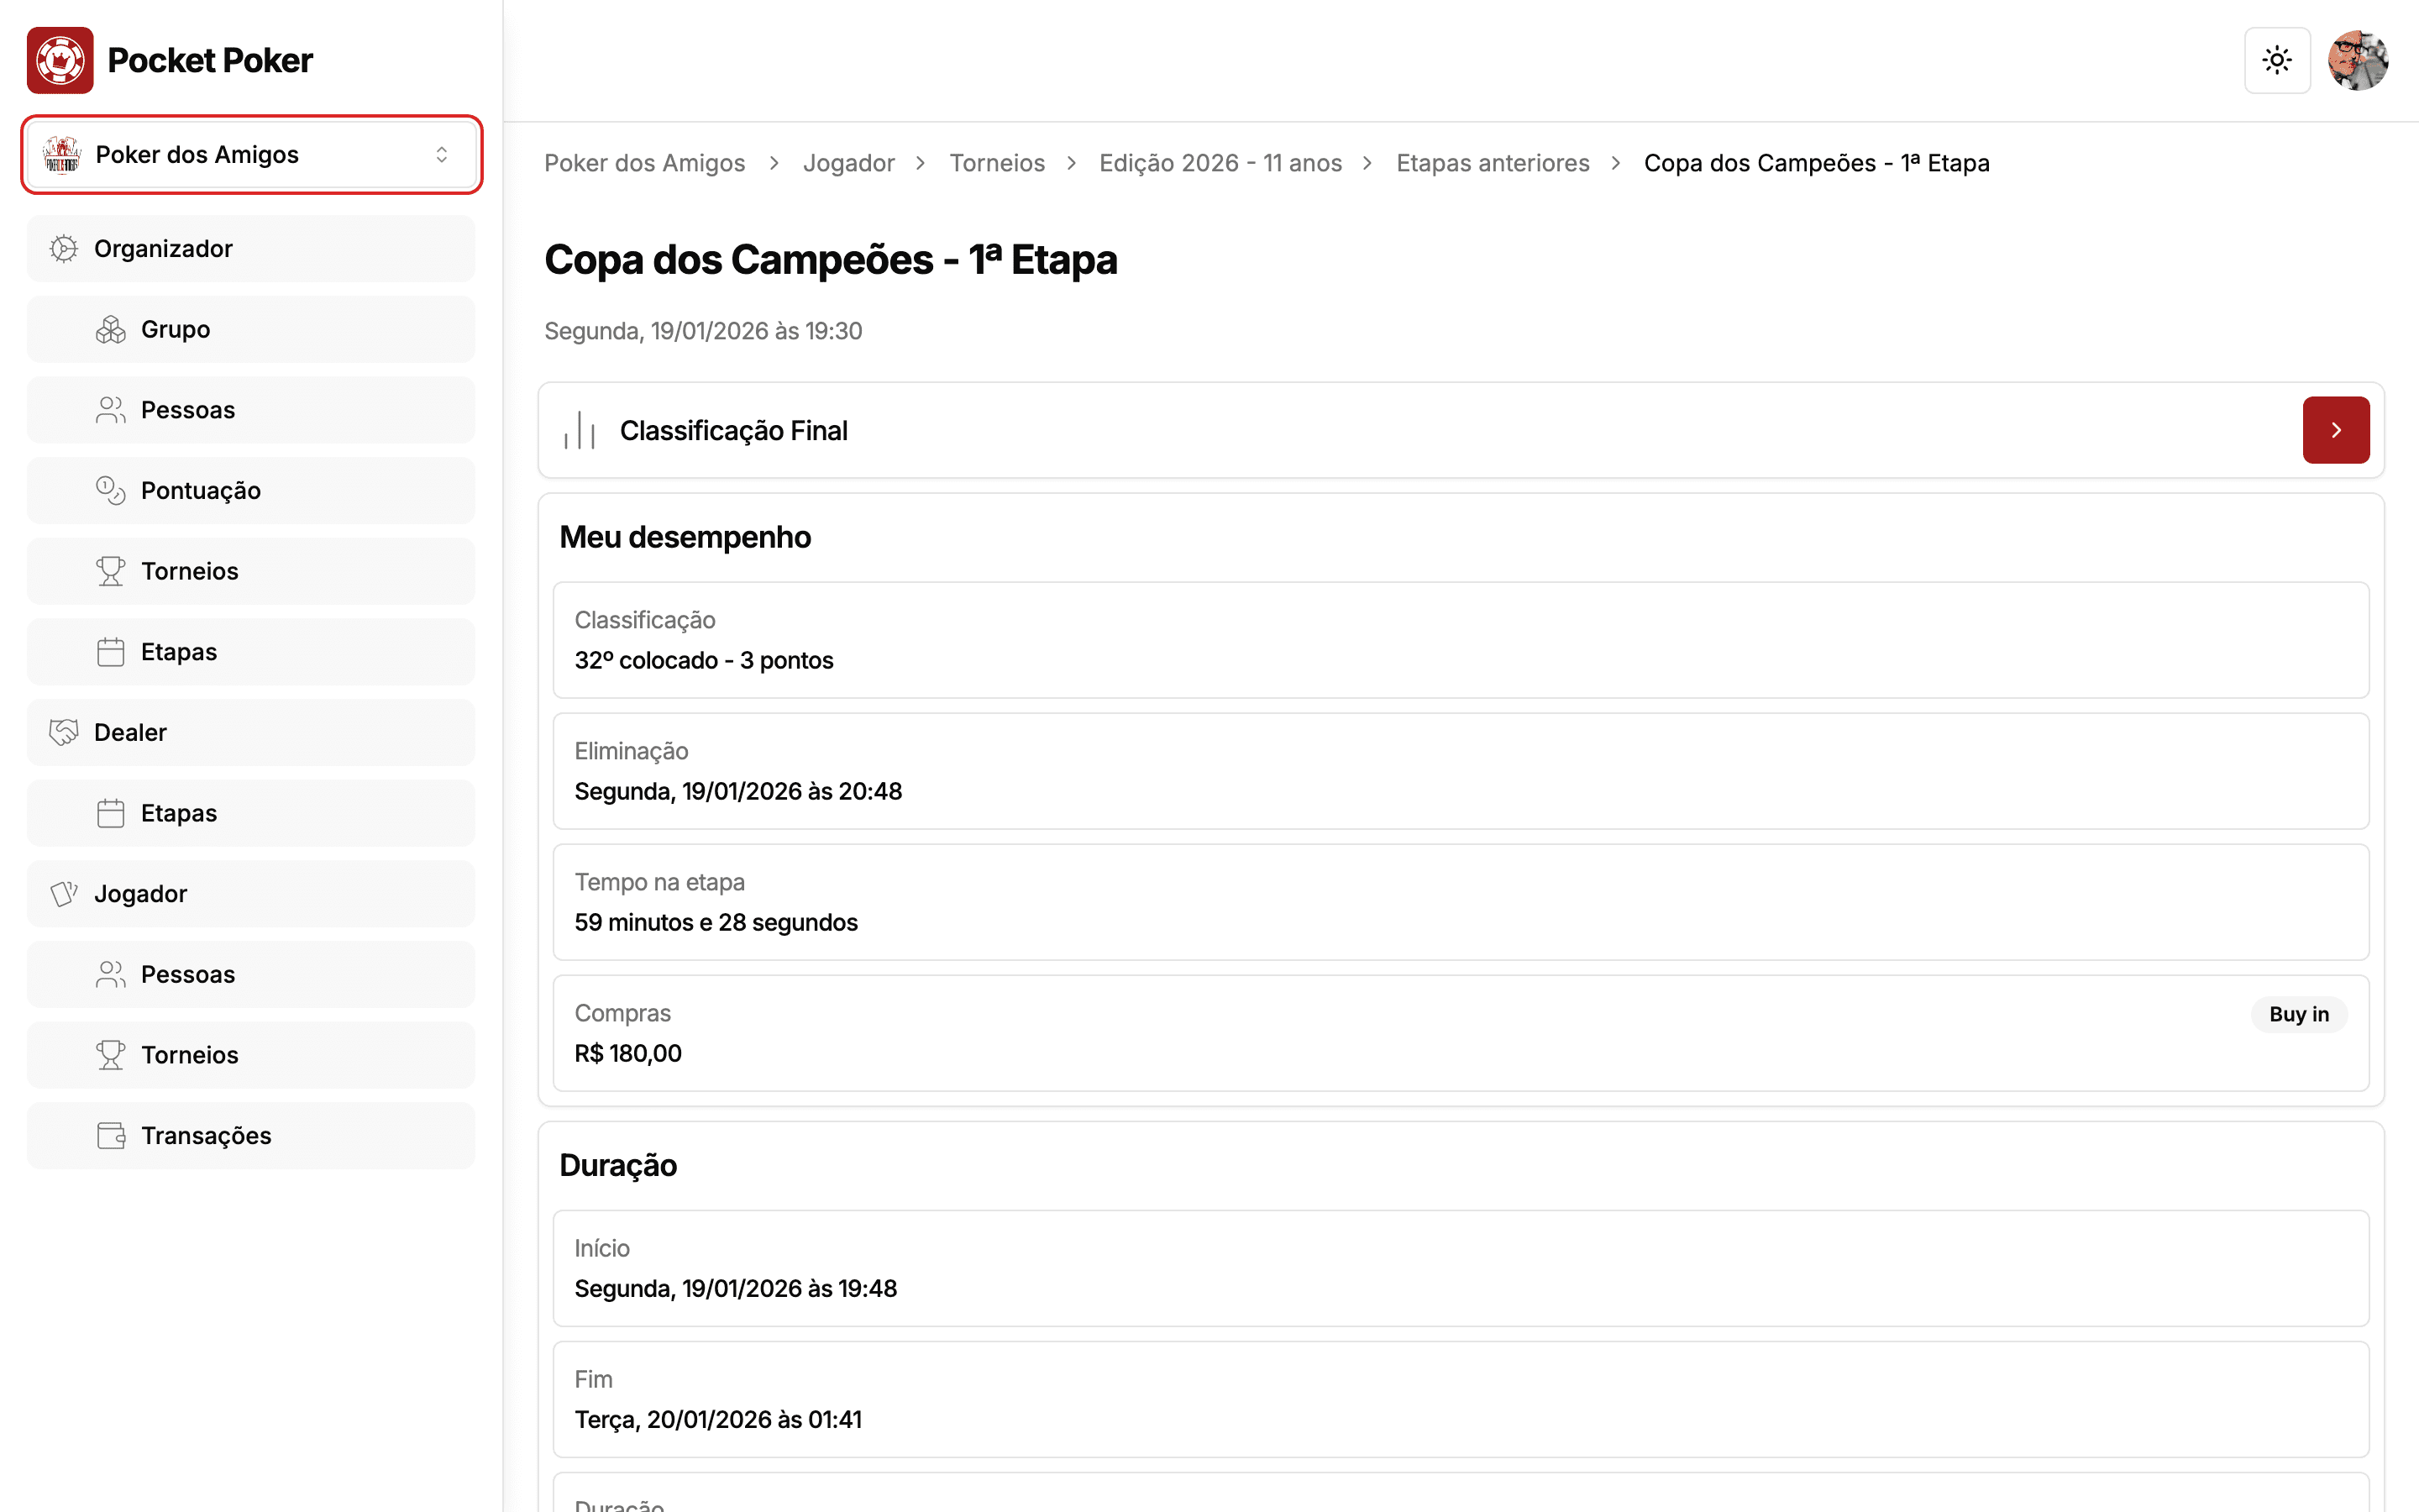Open Pessoas under Jogador
Image resolution: width=2419 pixels, height=1512 pixels.
(x=251, y=975)
